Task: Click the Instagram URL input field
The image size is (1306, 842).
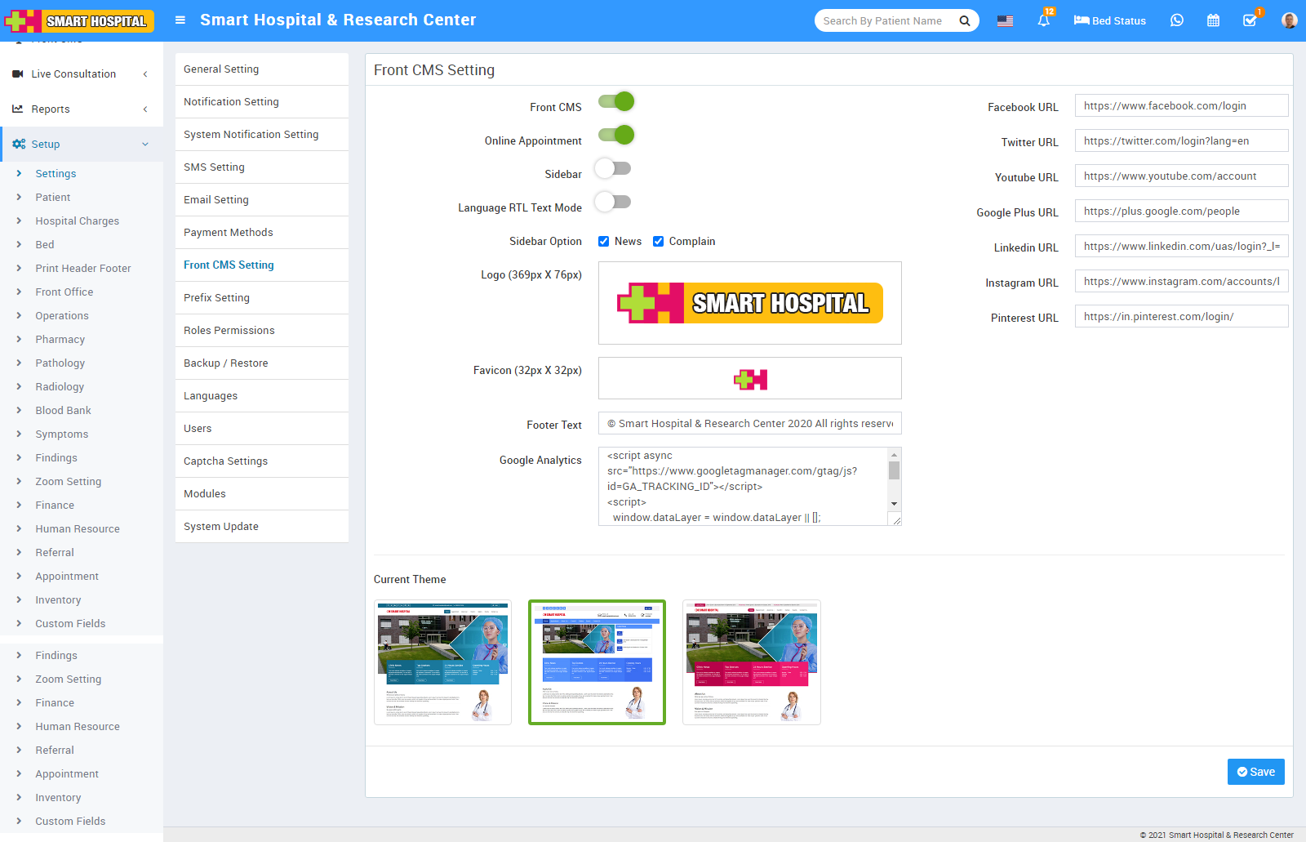Action: 1181,282
